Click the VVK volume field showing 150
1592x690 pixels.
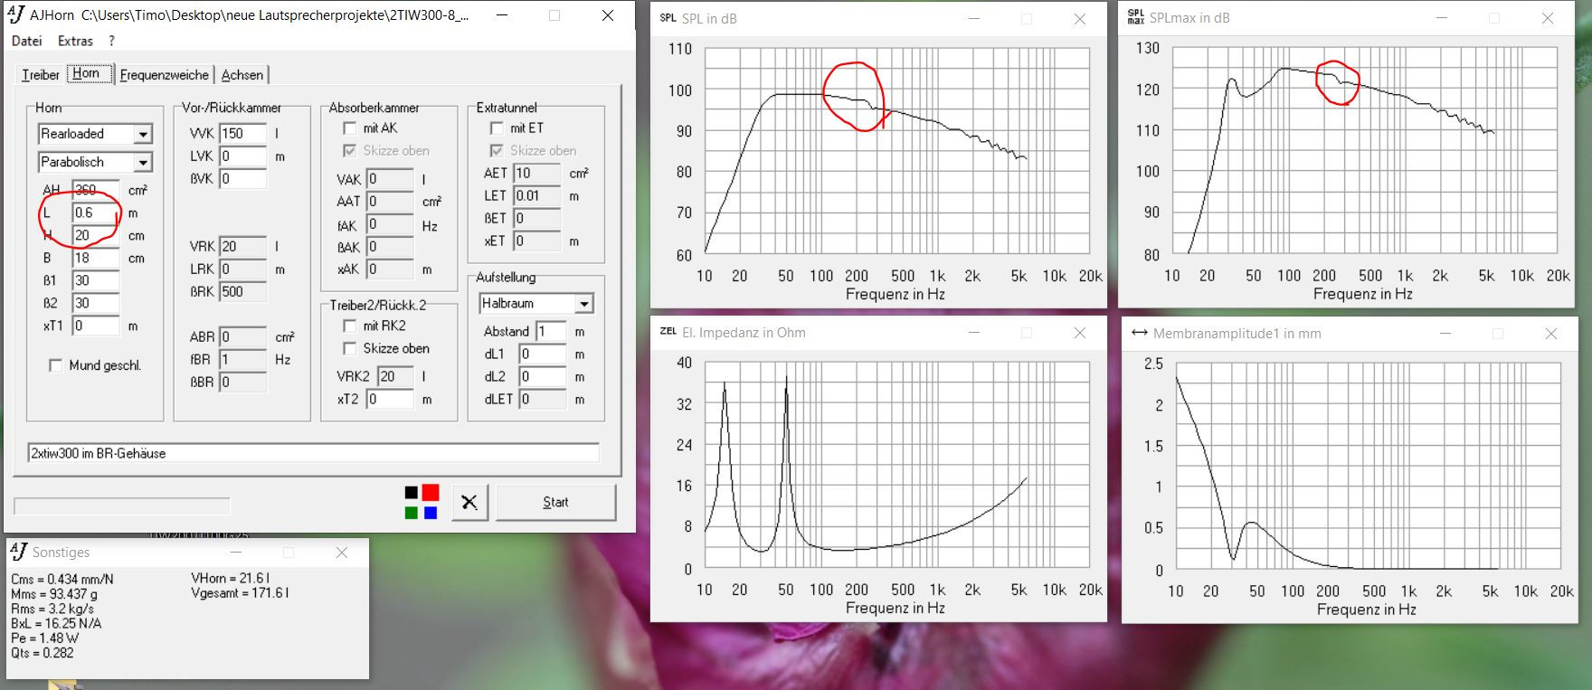(243, 133)
